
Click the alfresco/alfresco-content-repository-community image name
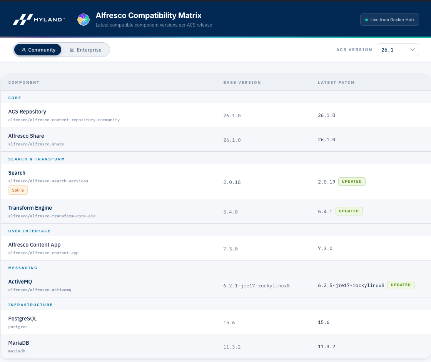[64, 120]
